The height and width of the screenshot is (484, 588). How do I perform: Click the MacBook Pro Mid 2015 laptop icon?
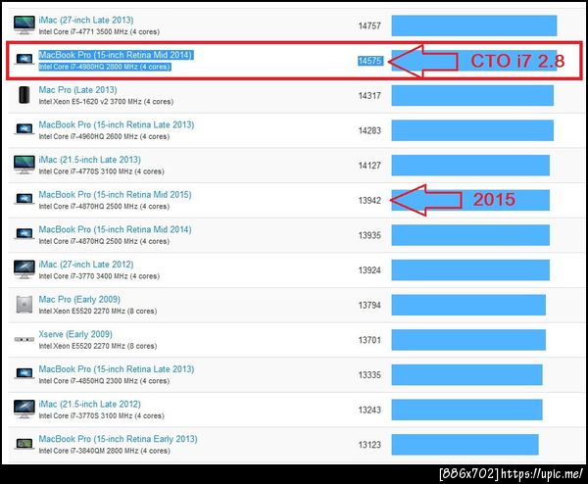pos(24,199)
